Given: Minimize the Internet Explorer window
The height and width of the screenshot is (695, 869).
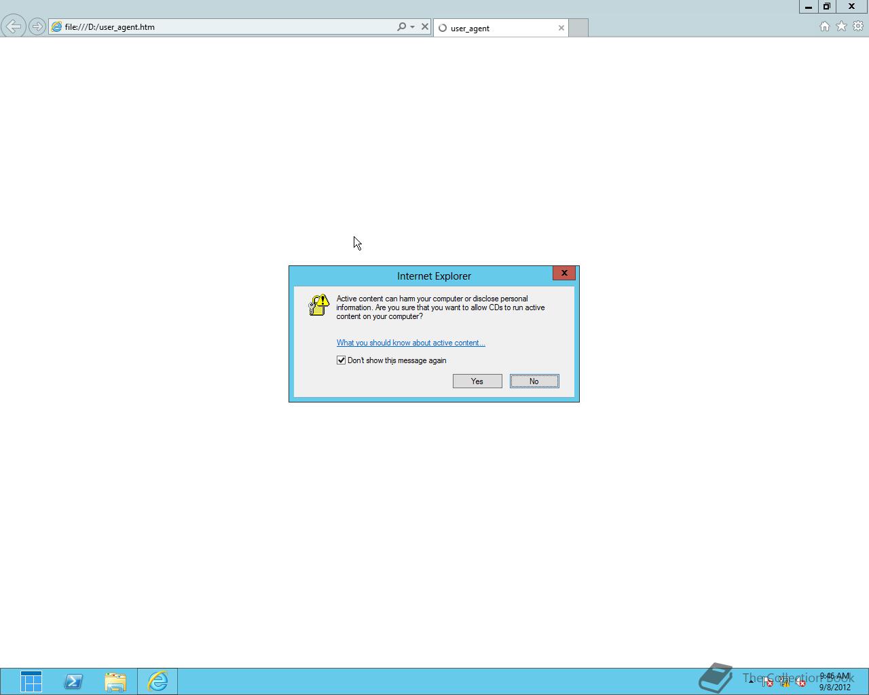Looking at the screenshot, I should click(x=809, y=6).
